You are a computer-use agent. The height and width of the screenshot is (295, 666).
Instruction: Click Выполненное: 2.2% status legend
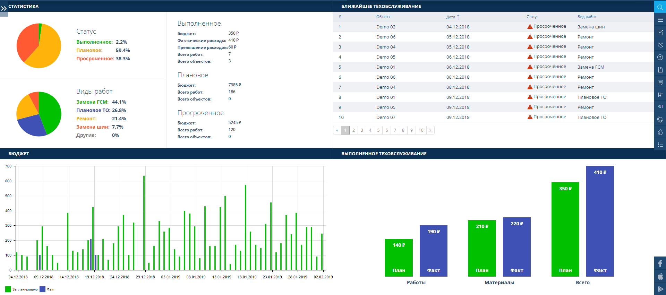click(102, 42)
